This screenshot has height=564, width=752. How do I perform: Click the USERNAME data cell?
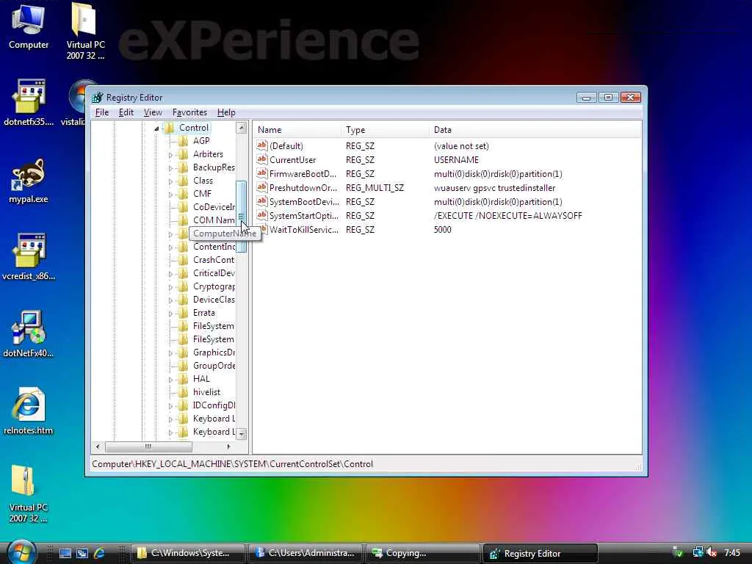pyautogui.click(x=456, y=159)
